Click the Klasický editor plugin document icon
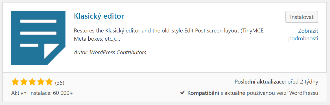 coord(38,38)
